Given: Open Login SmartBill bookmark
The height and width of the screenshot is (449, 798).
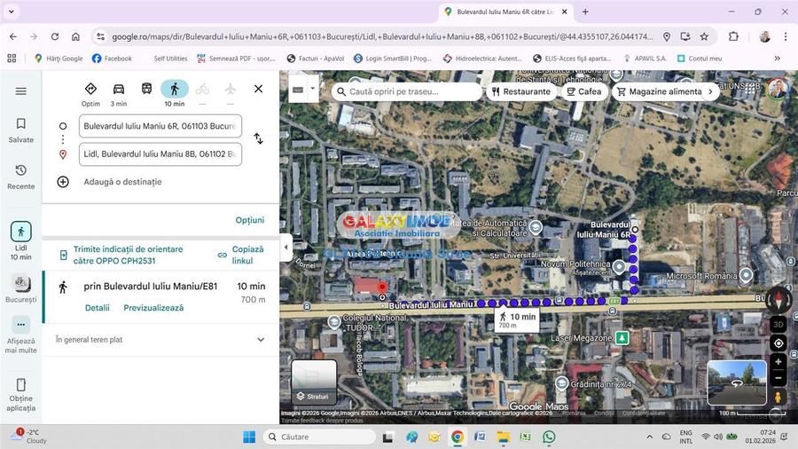Looking at the screenshot, I should click(x=393, y=59).
